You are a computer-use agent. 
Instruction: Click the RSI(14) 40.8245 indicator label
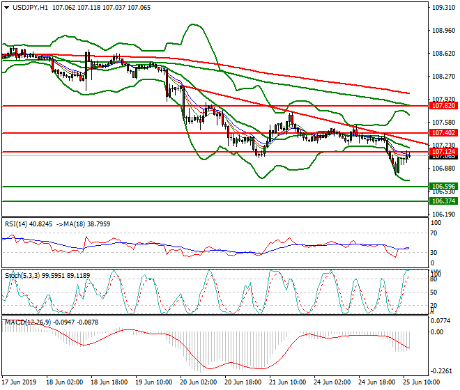29,224
